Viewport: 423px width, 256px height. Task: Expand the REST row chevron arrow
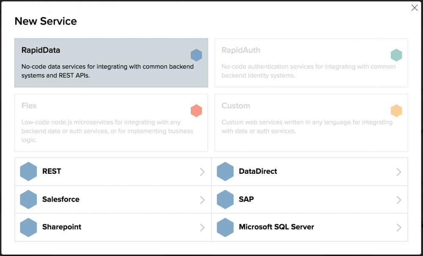202,172
